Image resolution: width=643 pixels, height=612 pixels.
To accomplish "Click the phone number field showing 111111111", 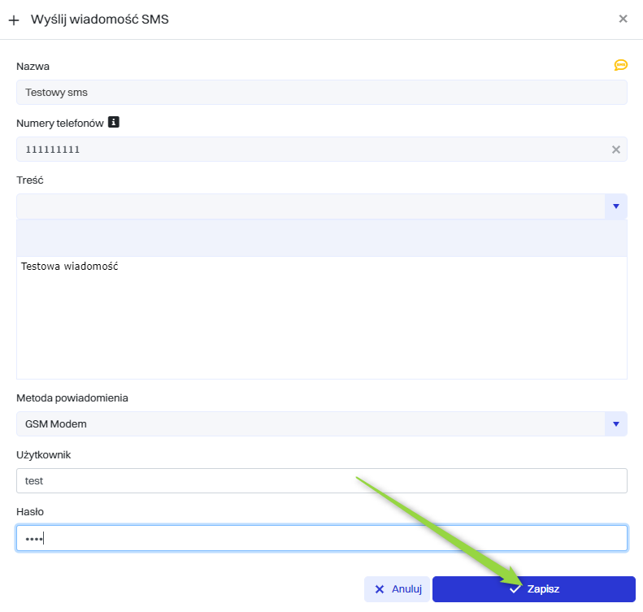I will click(309, 150).
